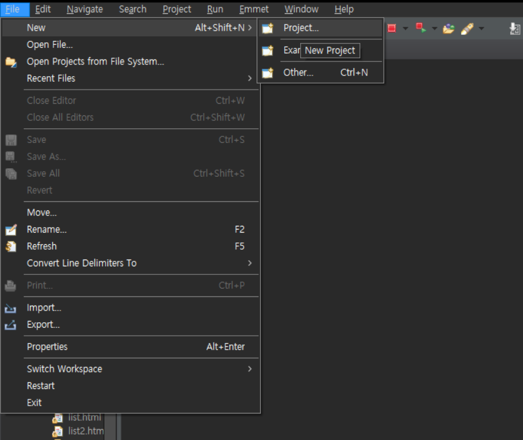Select the list.html file icon in the tree
This screenshot has height=440, width=523.
point(57,418)
